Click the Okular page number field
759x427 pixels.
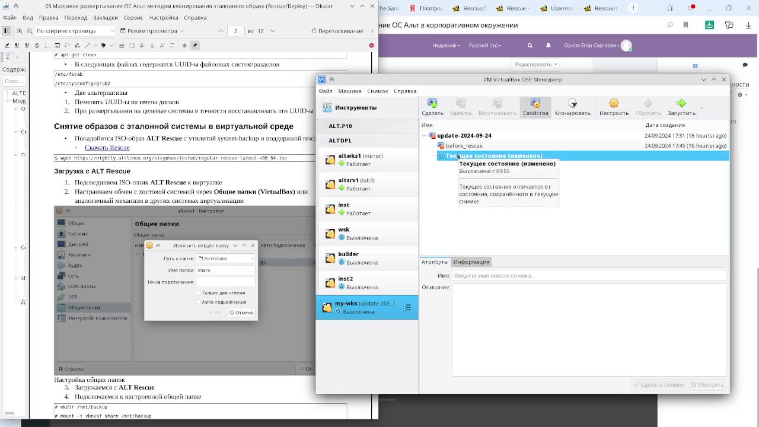click(235, 31)
